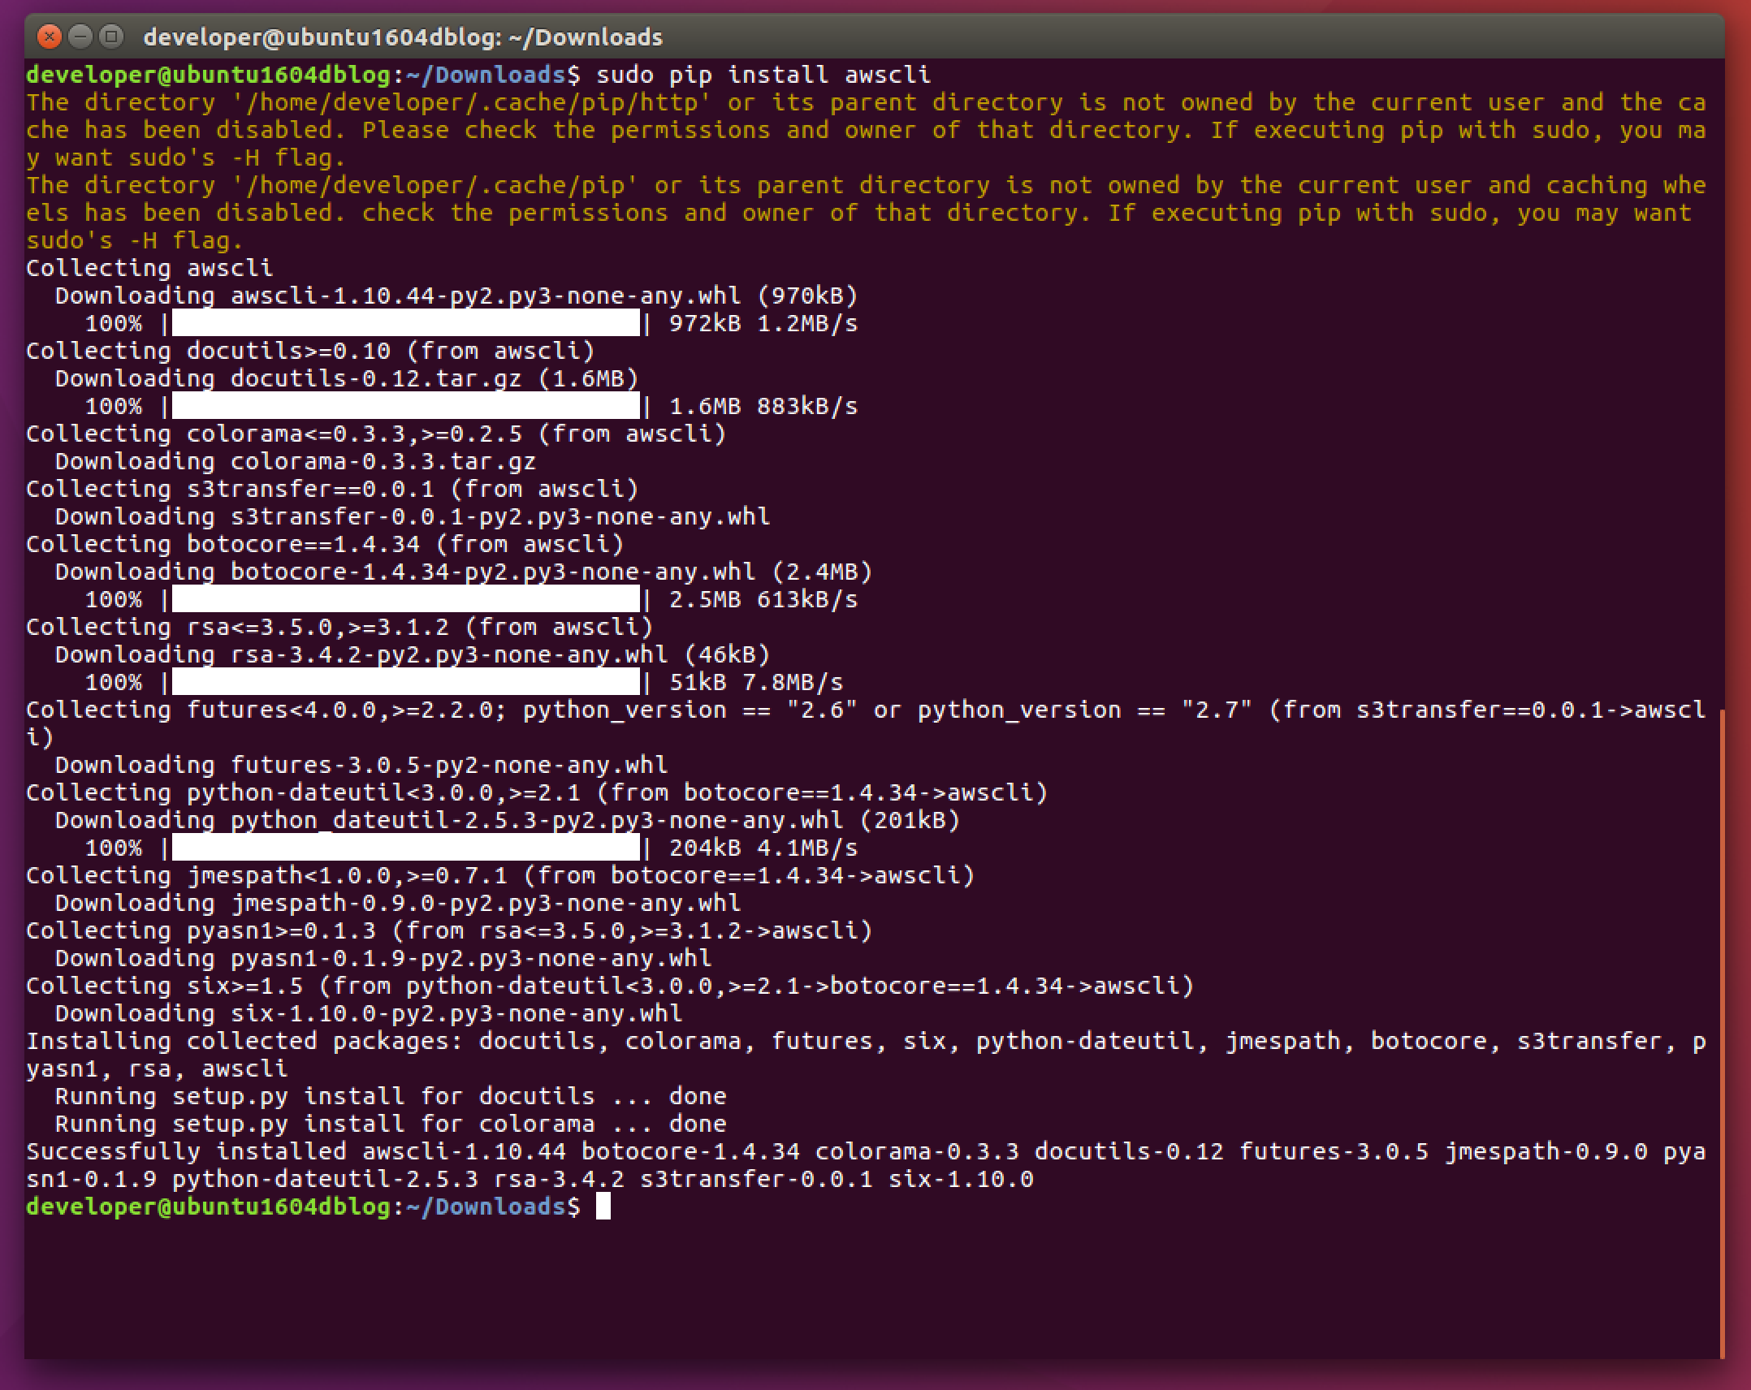Click 'Downloading colorama-0.3.3.tar.gz' line
The image size is (1751, 1390).
pos(296,461)
